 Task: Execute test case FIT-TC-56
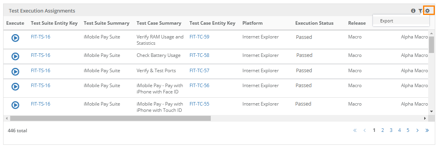click(x=15, y=87)
